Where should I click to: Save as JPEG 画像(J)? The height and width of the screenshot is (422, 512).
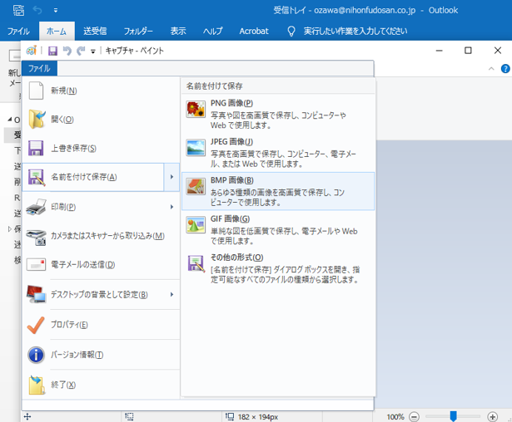(278, 153)
